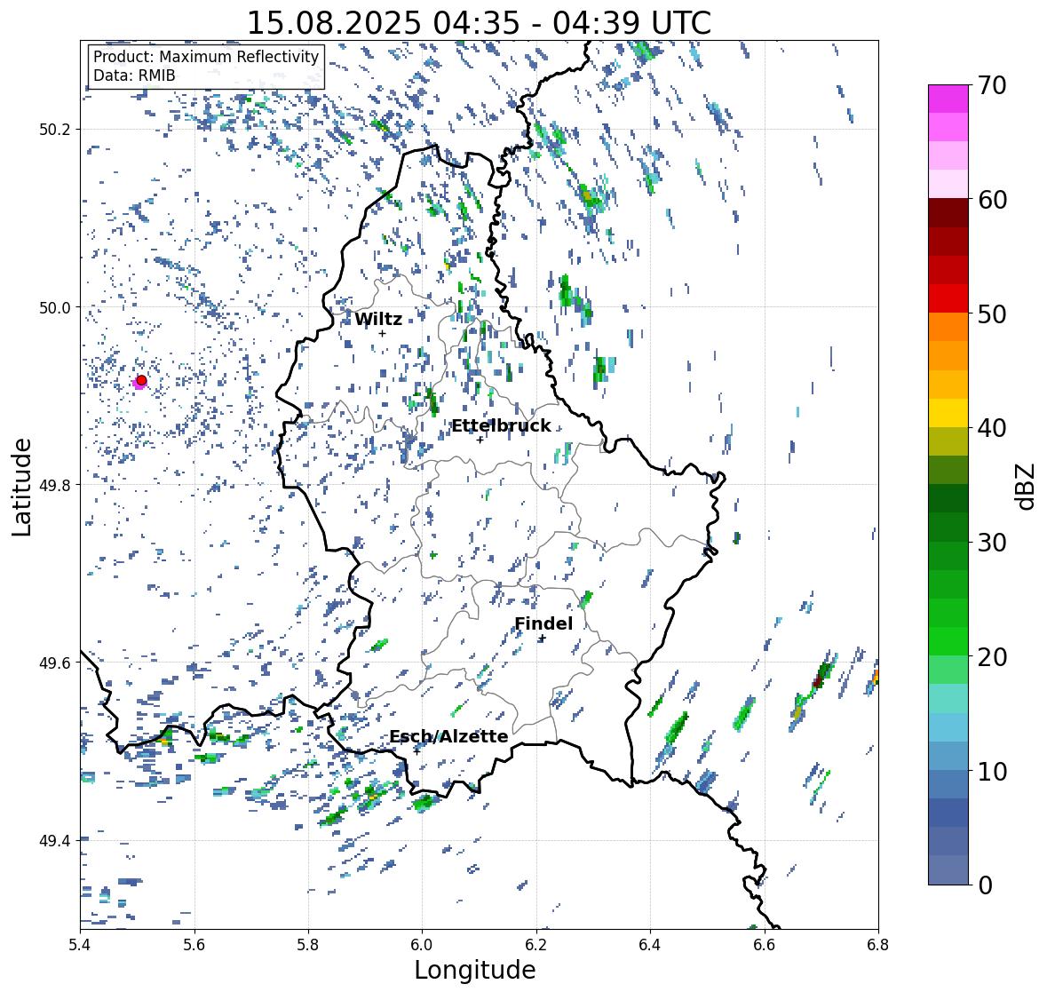
Task: Click the Esch/Alzette station label
Action: coord(448,736)
